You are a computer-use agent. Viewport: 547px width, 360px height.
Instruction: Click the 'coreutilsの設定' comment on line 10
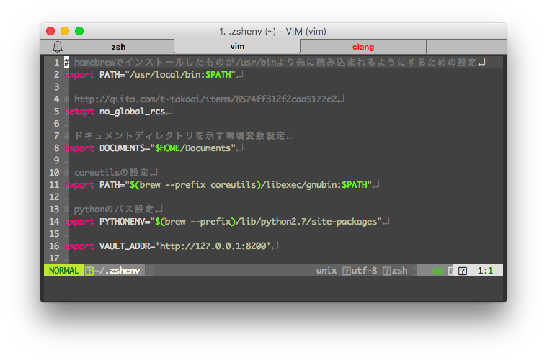point(112,173)
